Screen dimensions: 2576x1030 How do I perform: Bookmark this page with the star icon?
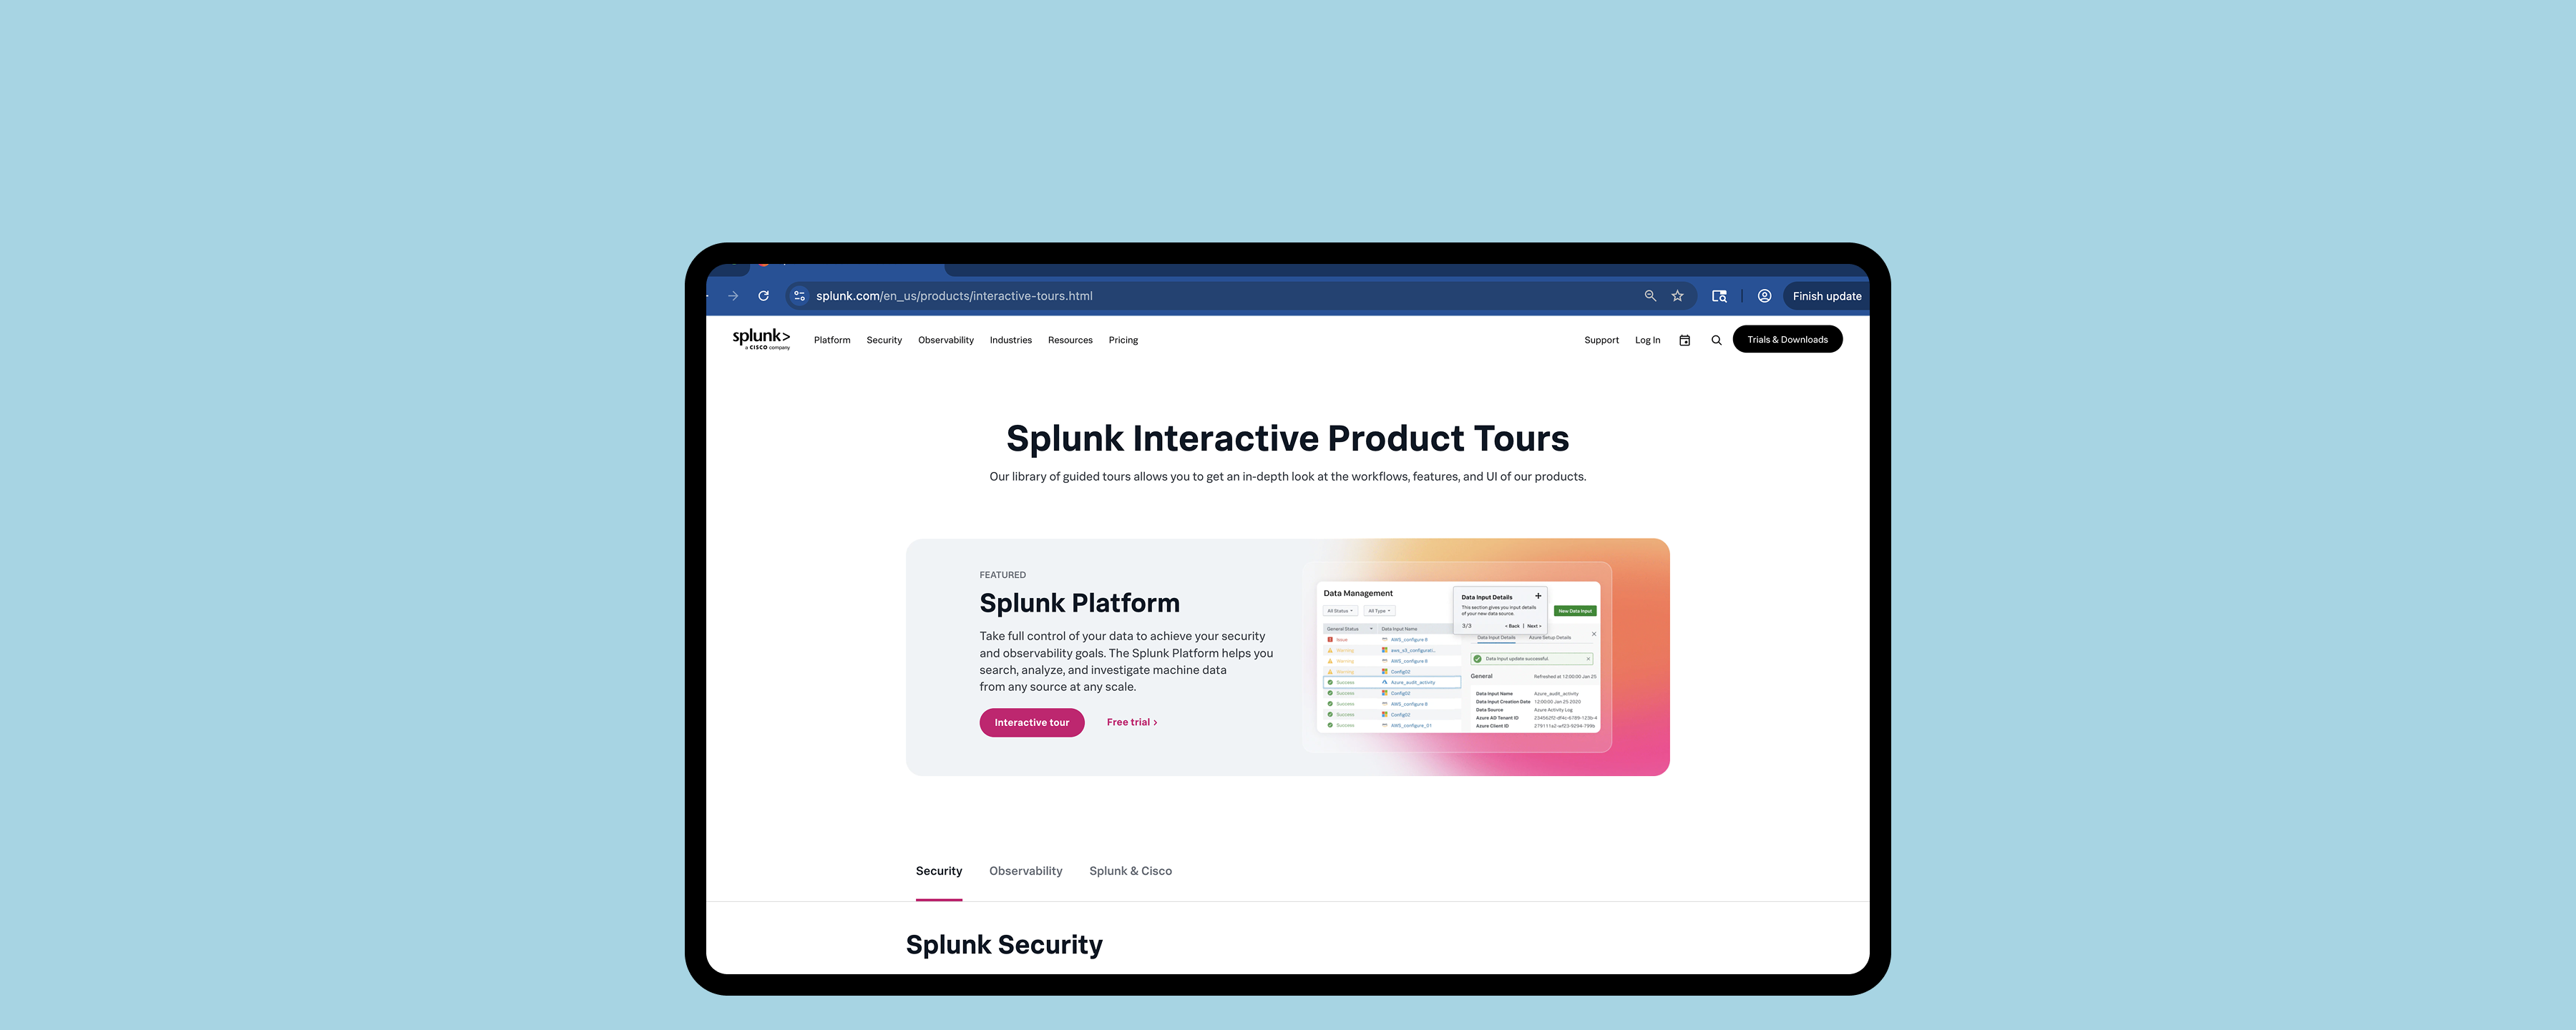pos(1678,296)
